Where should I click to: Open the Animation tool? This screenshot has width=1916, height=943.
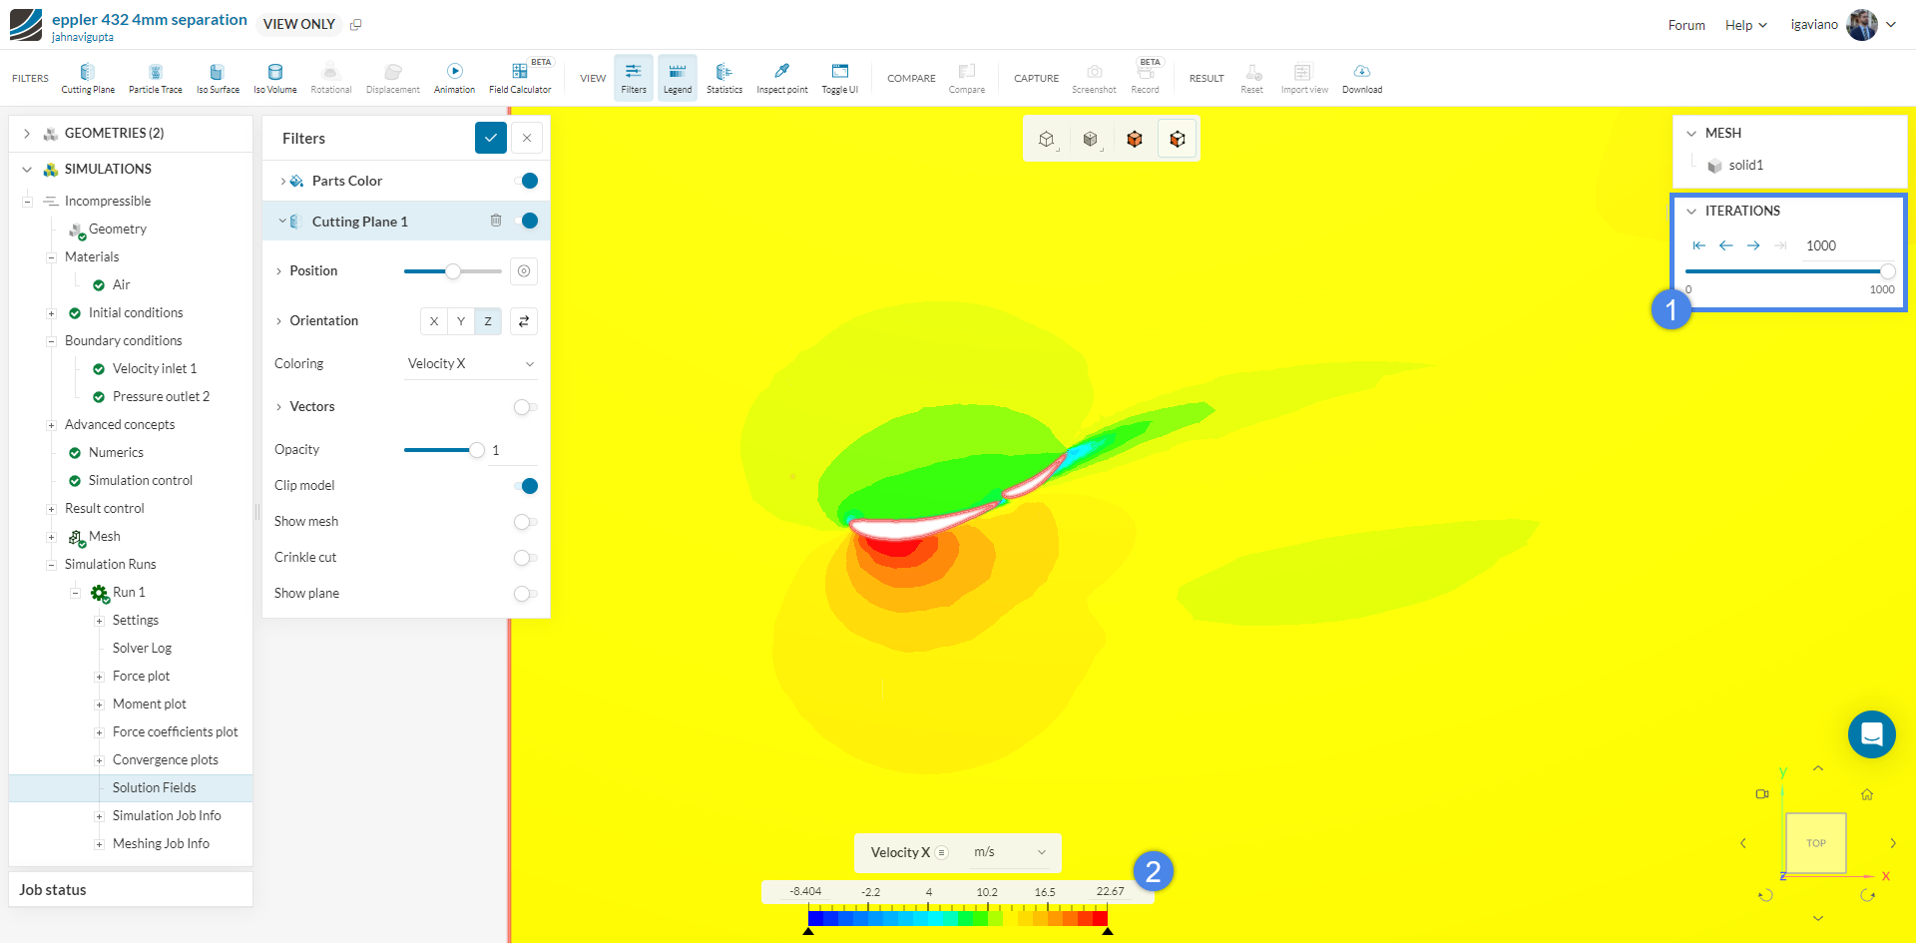(454, 77)
